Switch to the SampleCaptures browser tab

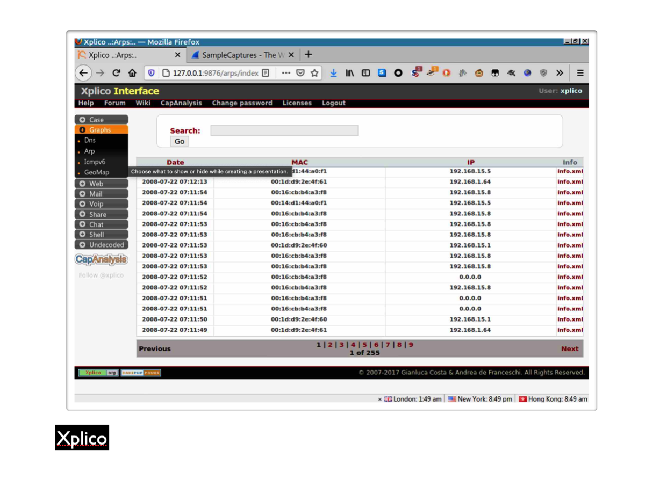click(x=240, y=55)
